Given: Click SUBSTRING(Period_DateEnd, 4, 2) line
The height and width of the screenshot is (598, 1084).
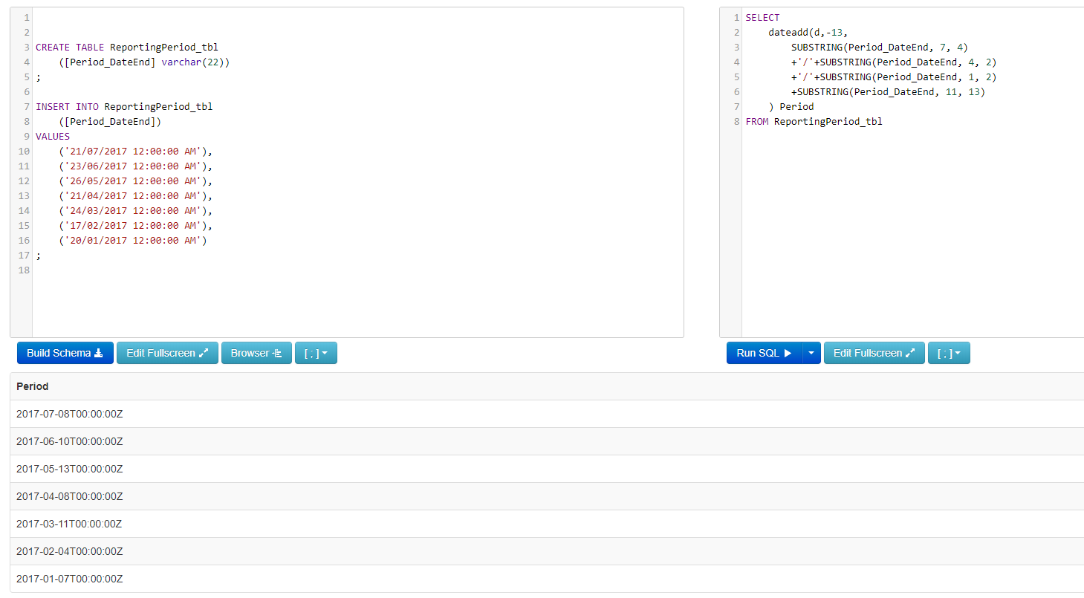Looking at the screenshot, I should coord(895,62).
